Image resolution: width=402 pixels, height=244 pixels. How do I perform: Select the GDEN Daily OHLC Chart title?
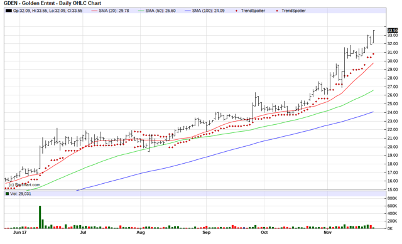pyautogui.click(x=52, y=3)
